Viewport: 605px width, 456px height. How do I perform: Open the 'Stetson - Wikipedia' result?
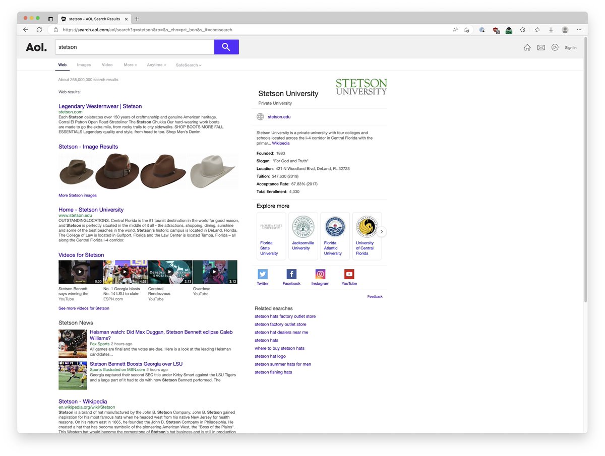[x=83, y=402]
